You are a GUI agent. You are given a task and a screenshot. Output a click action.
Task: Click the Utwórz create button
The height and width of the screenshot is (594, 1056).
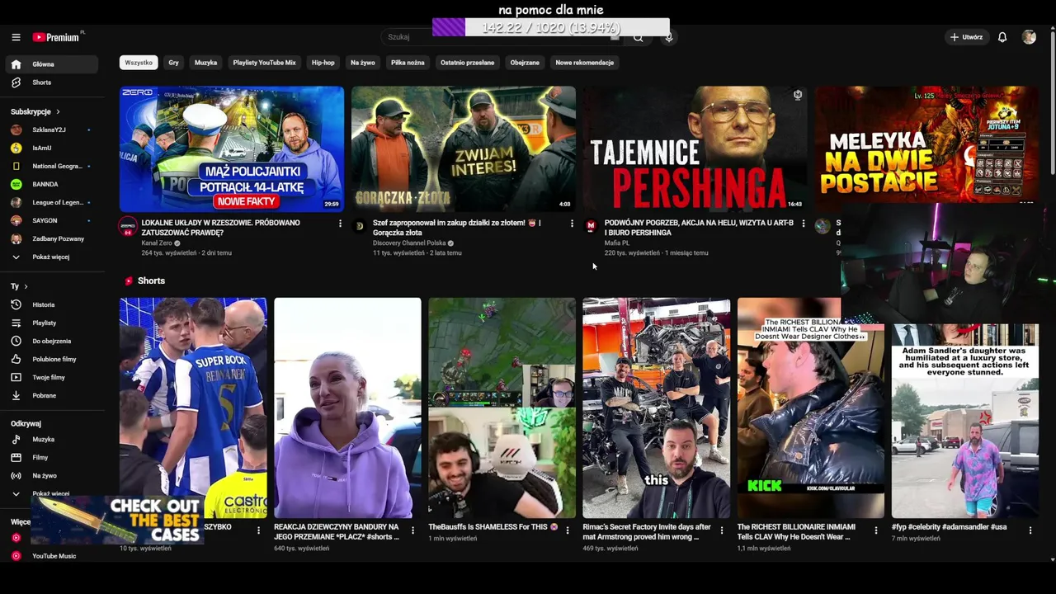click(x=966, y=37)
